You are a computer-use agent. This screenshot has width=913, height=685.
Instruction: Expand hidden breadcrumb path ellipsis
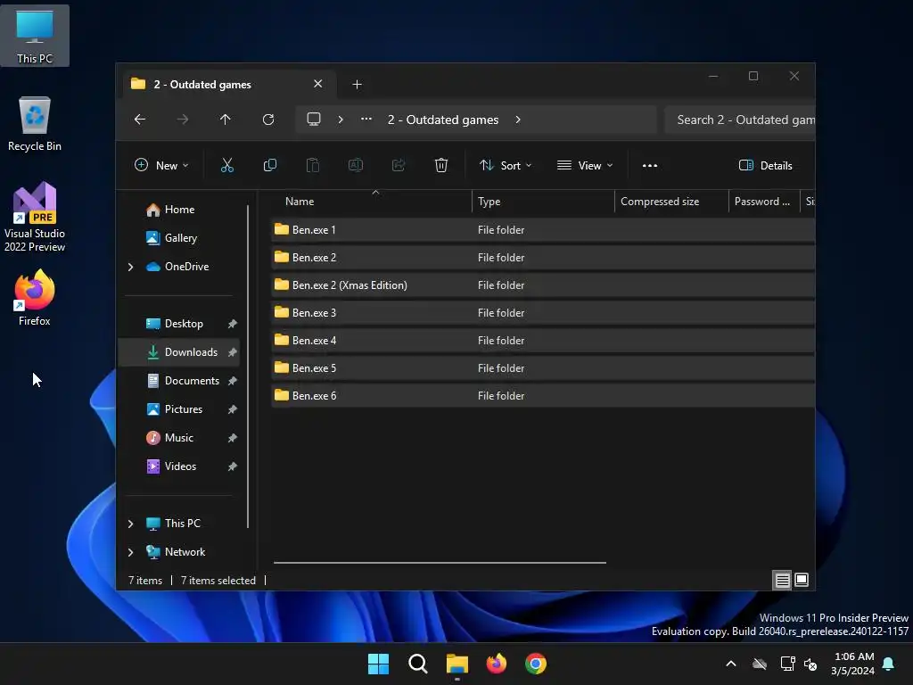(x=366, y=120)
